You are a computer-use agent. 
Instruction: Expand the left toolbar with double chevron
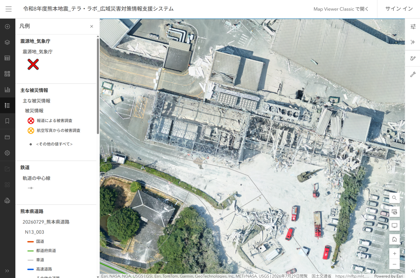7,271
